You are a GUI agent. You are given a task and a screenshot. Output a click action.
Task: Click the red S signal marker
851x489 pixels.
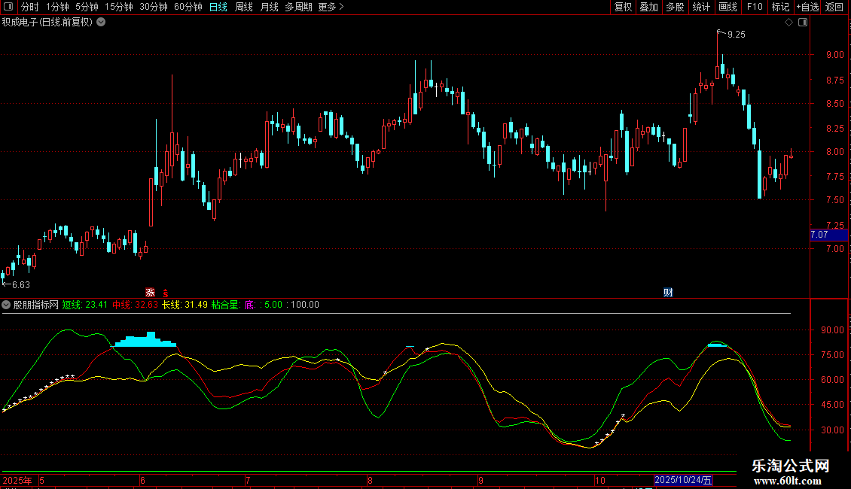164,292
